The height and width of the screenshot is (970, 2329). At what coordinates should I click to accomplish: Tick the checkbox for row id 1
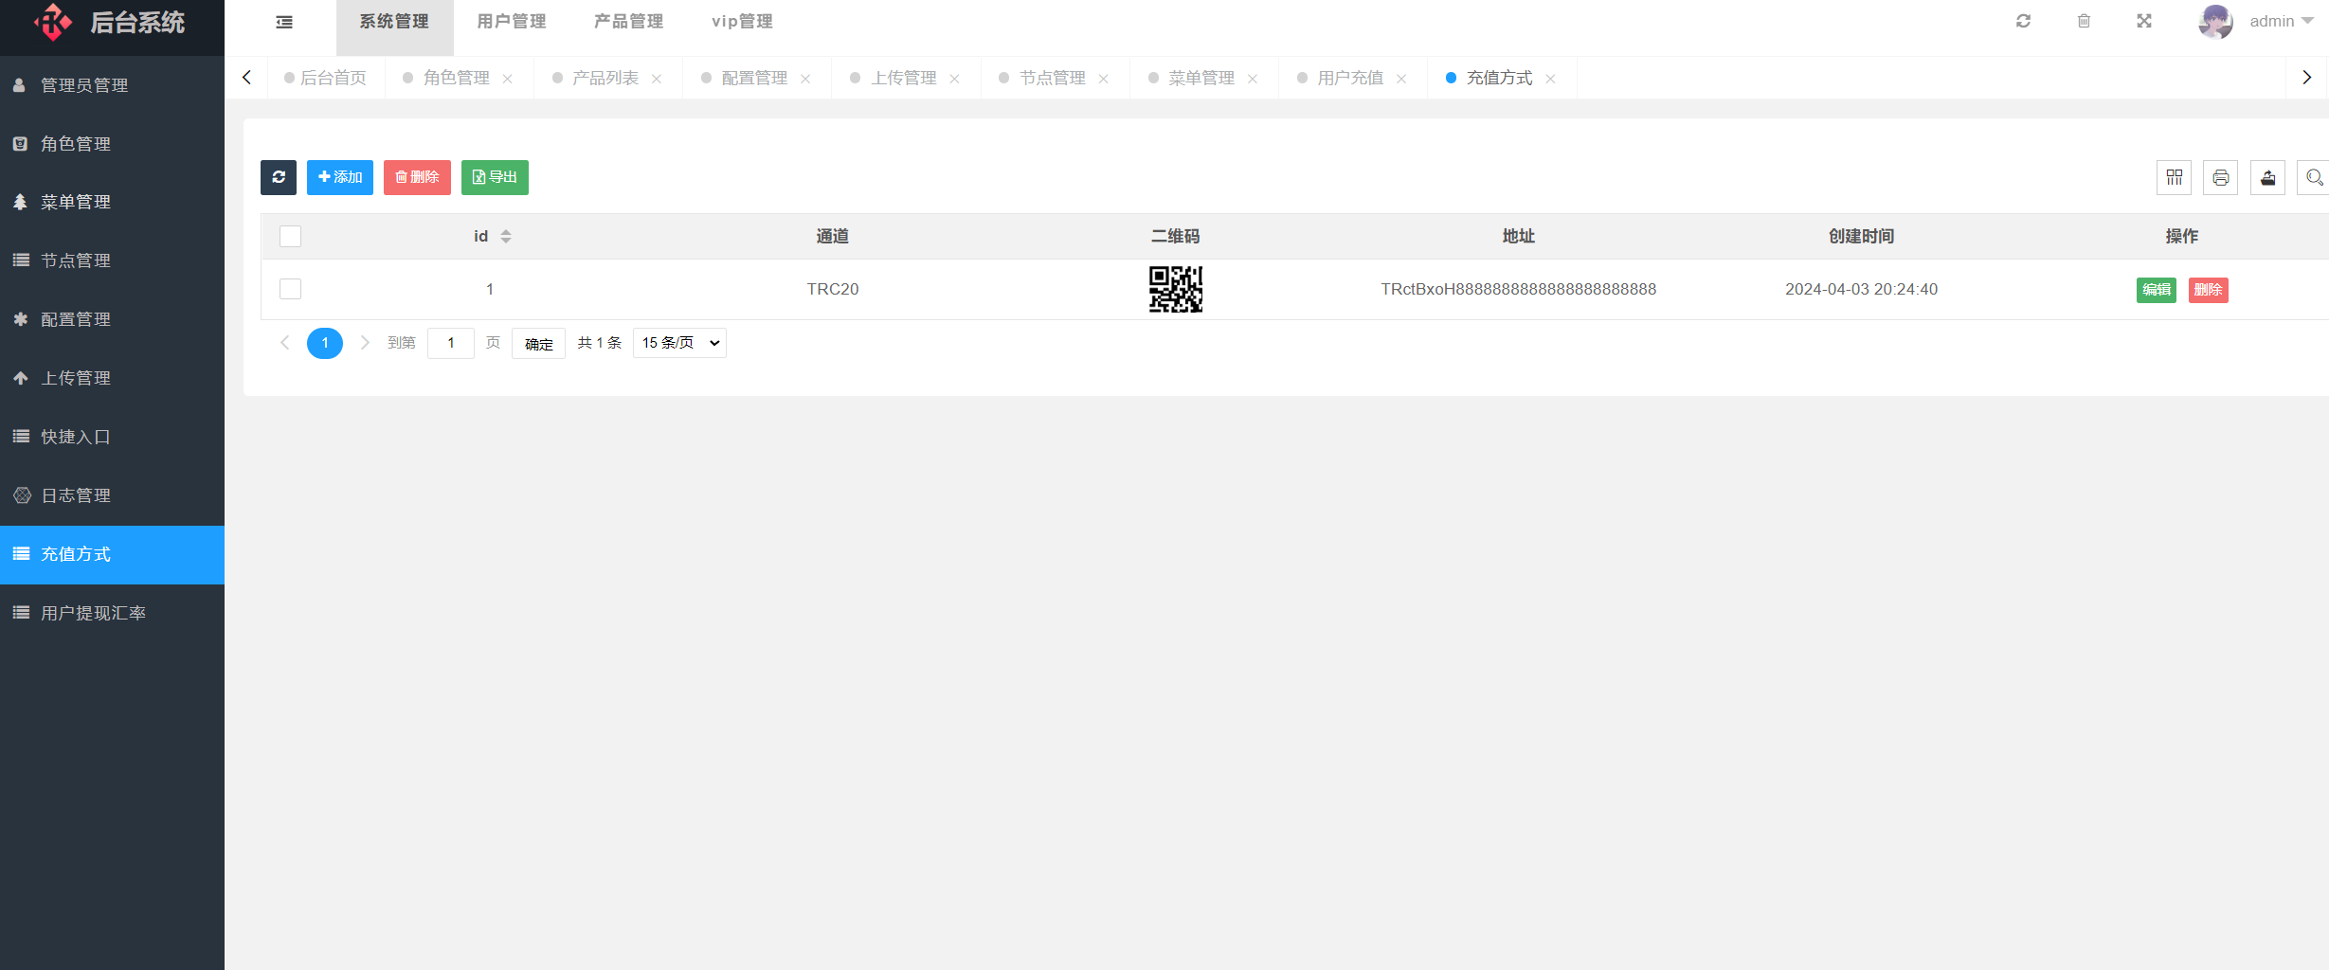click(290, 289)
